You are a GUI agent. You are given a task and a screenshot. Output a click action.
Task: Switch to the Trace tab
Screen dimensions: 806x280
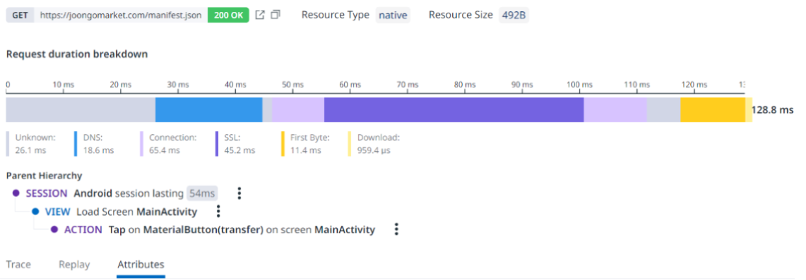18,264
